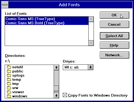Click the tmp folder icon
This screenshot has height=102, width=134.
[x=9, y=84]
